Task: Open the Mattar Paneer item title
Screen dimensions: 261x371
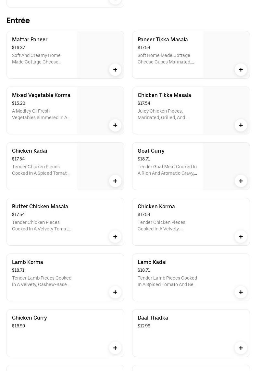Action: coord(30,39)
